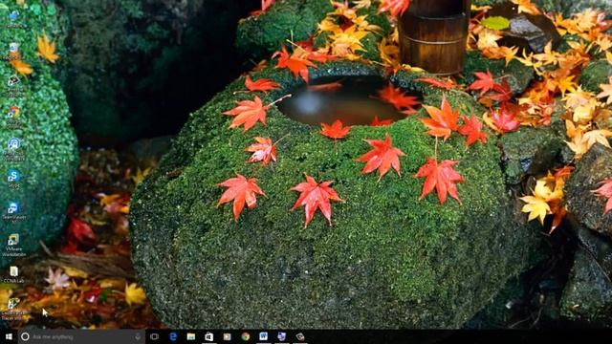Click the taskbar icon right of Word
The height and width of the screenshot is (344, 612).
point(281,336)
